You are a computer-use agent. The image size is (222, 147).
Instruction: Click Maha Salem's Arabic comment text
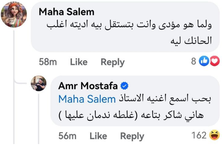pos(129,32)
